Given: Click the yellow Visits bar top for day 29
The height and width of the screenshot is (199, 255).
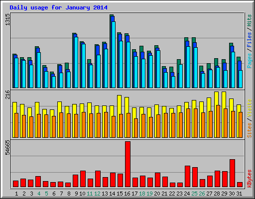Looking at the screenshot, I should click(x=224, y=100).
